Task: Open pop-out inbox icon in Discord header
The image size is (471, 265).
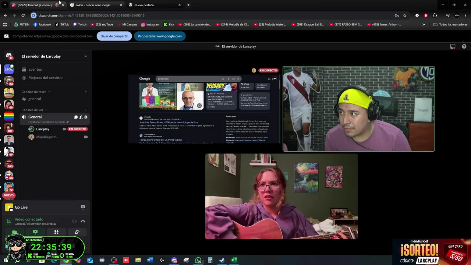Action: (x=453, y=46)
